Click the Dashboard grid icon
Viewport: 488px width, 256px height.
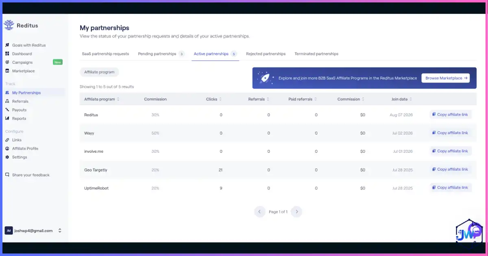(7, 54)
